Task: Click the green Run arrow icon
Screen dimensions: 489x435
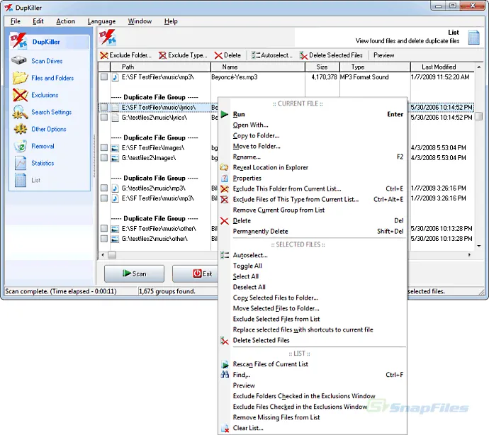Action: pos(225,114)
